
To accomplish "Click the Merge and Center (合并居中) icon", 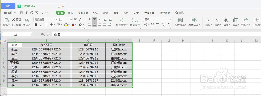I will coord(122,20).
